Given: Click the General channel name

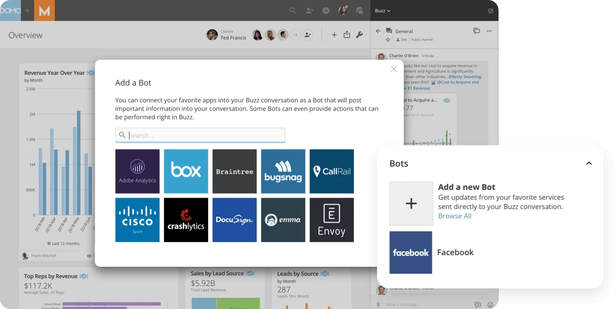Looking at the screenshot, I should (404, 31).
